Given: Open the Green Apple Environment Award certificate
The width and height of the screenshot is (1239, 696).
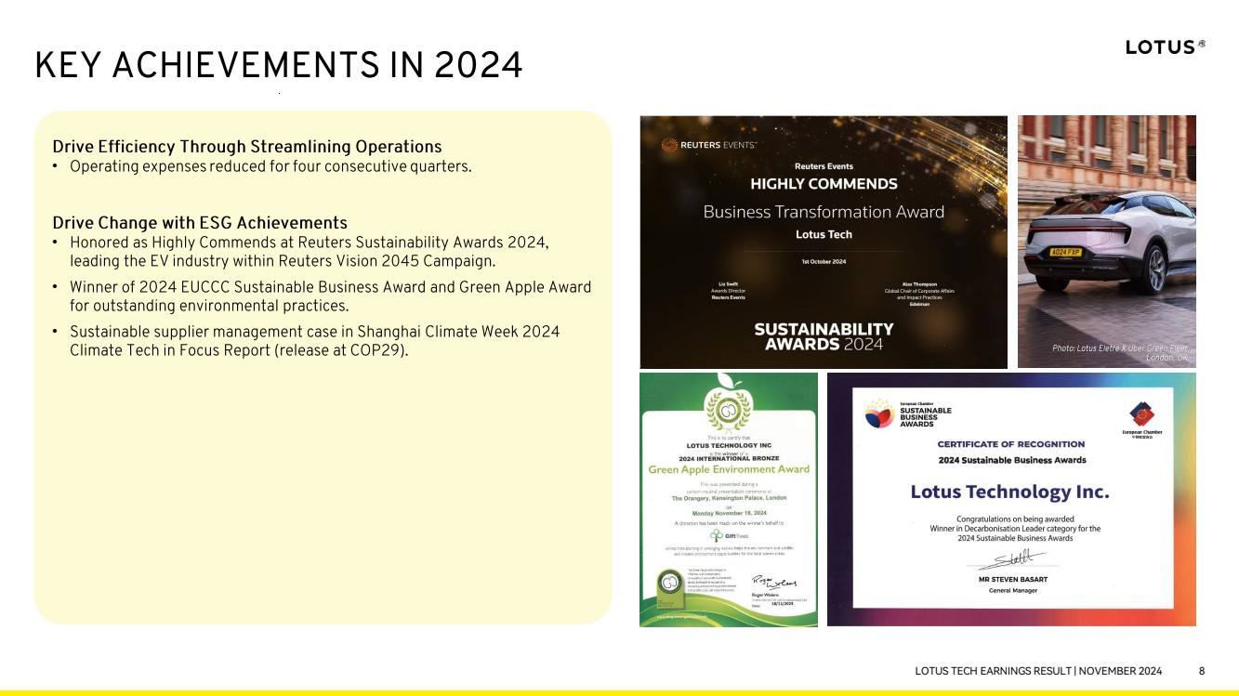Looking at the screenshot, I should coord(729,500).
